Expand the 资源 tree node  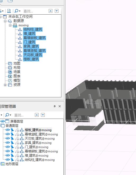tap(5, 85)
